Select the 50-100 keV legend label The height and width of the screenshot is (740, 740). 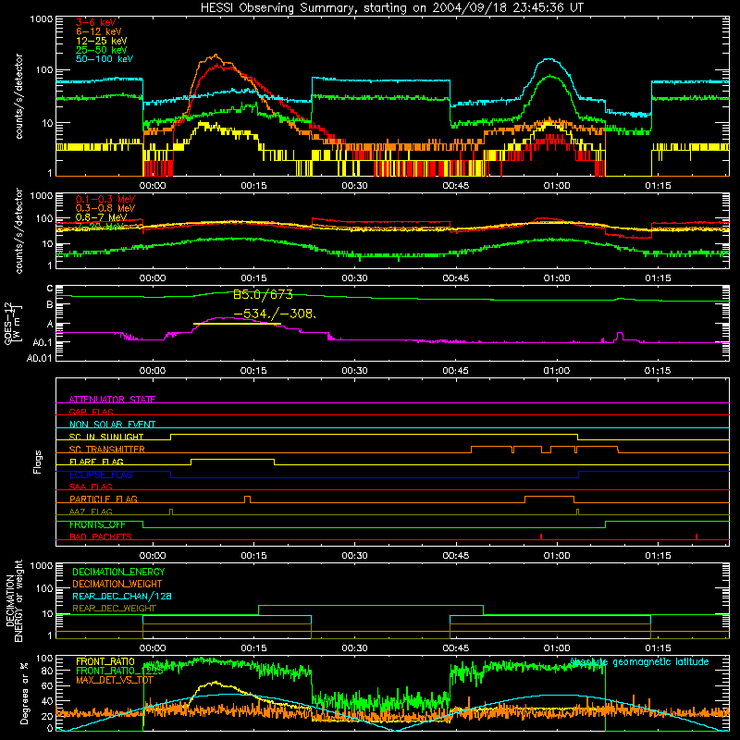pyautogui.click(x=105, y=59)
